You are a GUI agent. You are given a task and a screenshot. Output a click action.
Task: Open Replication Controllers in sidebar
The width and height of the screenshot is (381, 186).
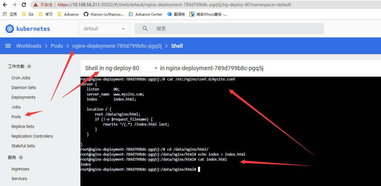pos(32,136)
